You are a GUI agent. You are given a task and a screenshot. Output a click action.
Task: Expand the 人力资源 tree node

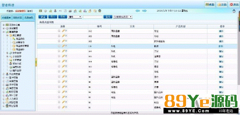(x=4, y=99)
